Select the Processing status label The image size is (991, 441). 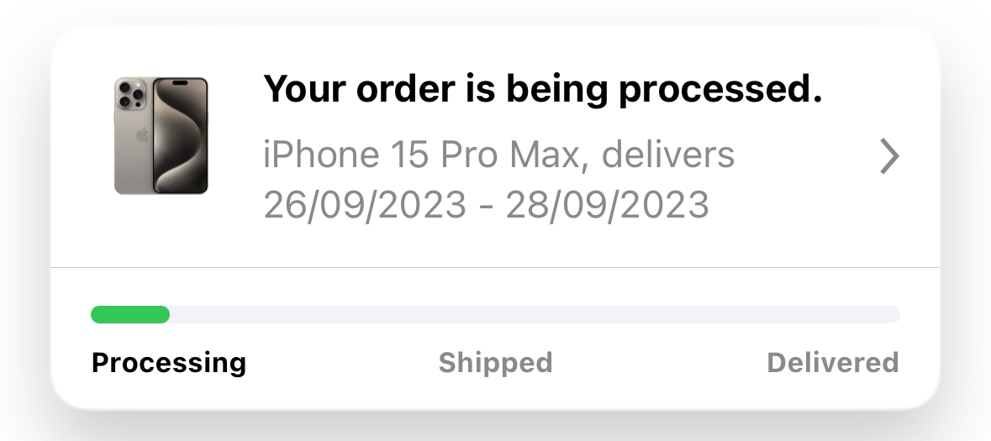click(x=169, y=363)
